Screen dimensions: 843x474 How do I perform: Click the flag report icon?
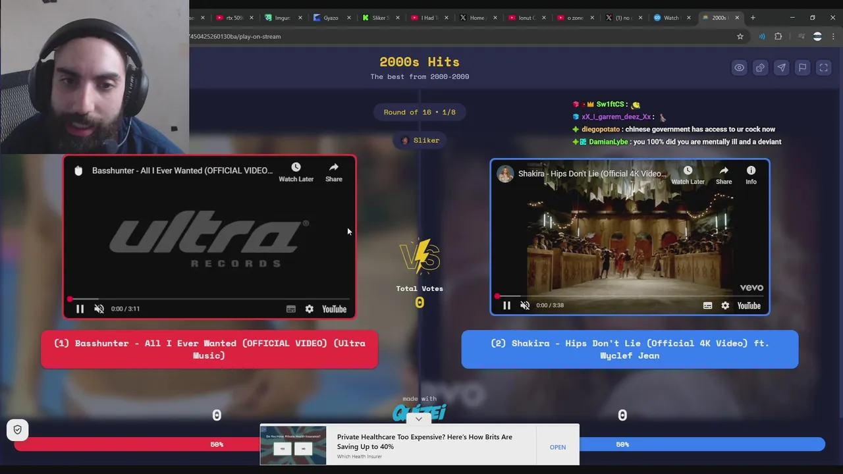[802, 68]
